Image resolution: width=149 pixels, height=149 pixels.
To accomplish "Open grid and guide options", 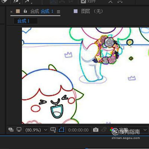I will 53,130.
